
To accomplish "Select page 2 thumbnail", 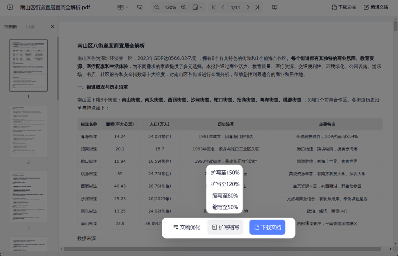I will 28,131.
